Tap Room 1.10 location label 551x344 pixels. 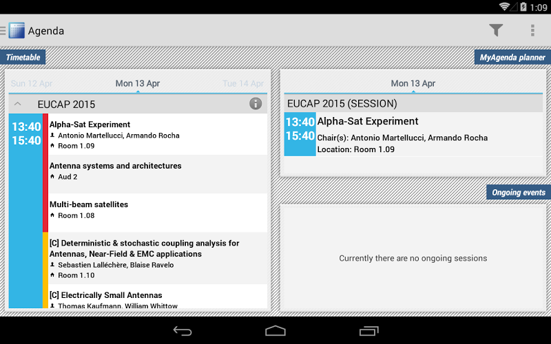76,276
